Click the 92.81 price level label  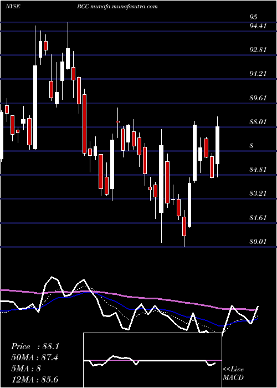point(258,50)
